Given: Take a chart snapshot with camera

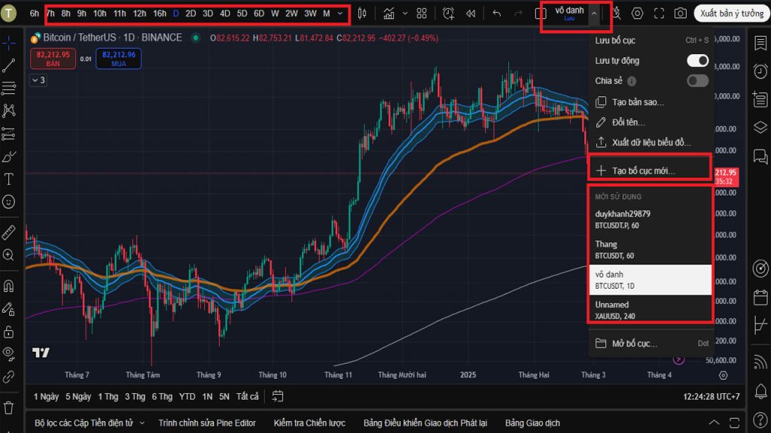Looking at the screenshot, I should point(681,14).
